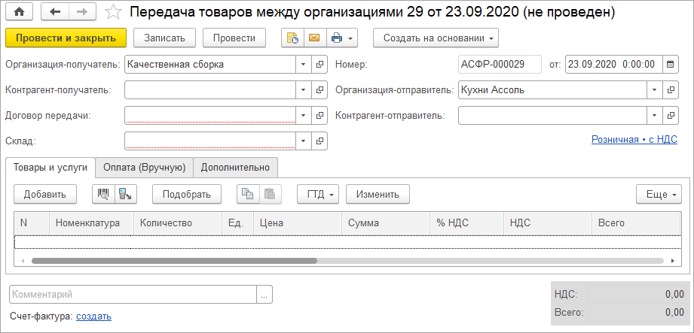694x333 pixels.
Task: Click into the Комментарий input field
Action: click(133, 295)
